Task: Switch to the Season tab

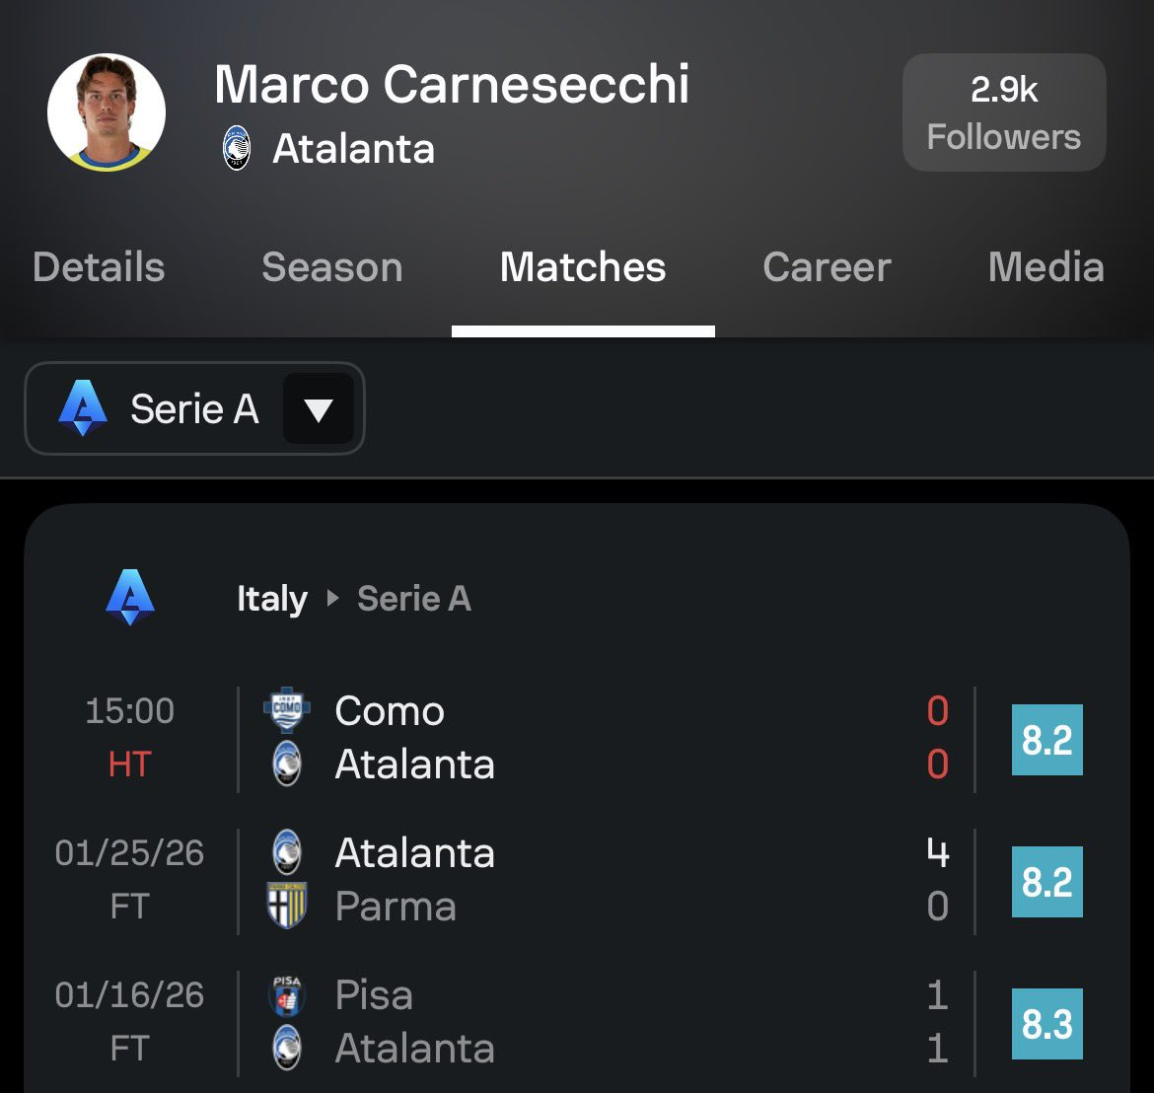Action: coord(332,267)
